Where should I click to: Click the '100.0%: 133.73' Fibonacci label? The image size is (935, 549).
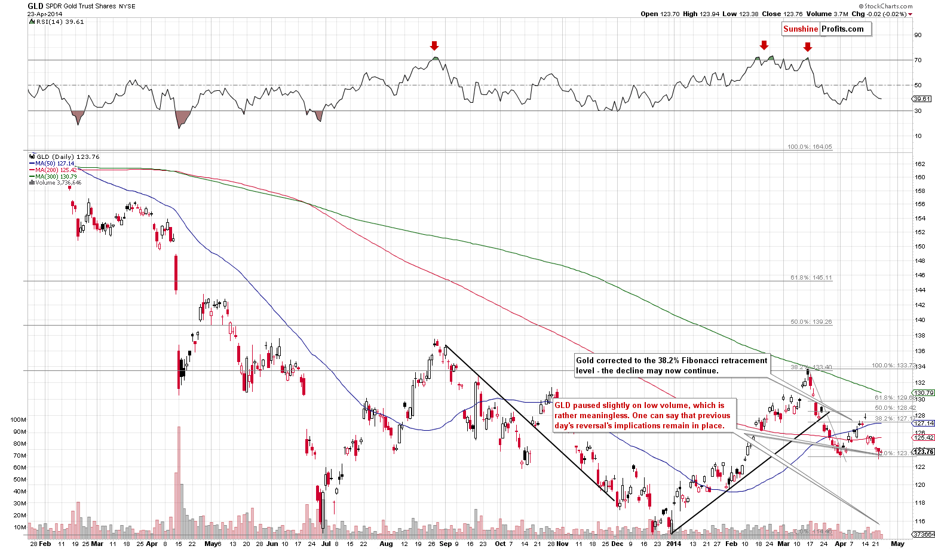[x=894, y=365]
